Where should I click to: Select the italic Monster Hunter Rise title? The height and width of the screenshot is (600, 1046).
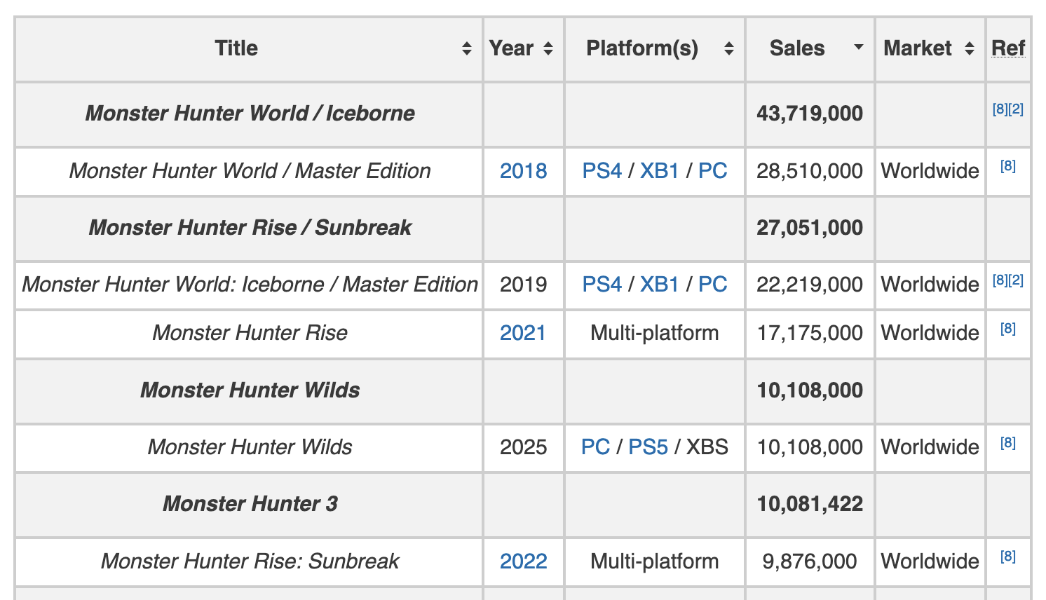(x=250, y=333)
